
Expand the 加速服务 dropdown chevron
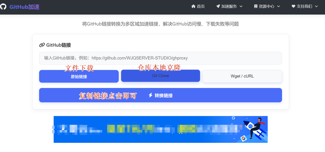241,6
